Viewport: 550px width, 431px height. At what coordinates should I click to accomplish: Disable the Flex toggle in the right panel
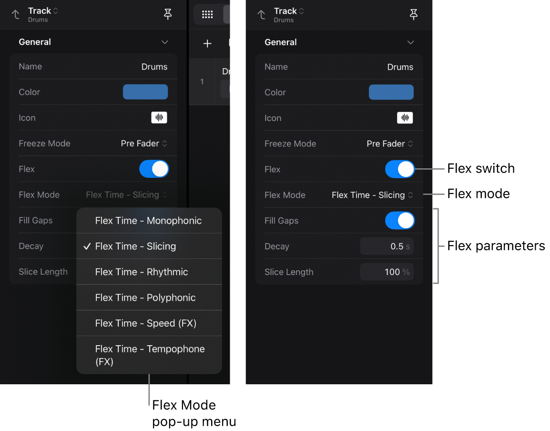[x=400, y=169]
